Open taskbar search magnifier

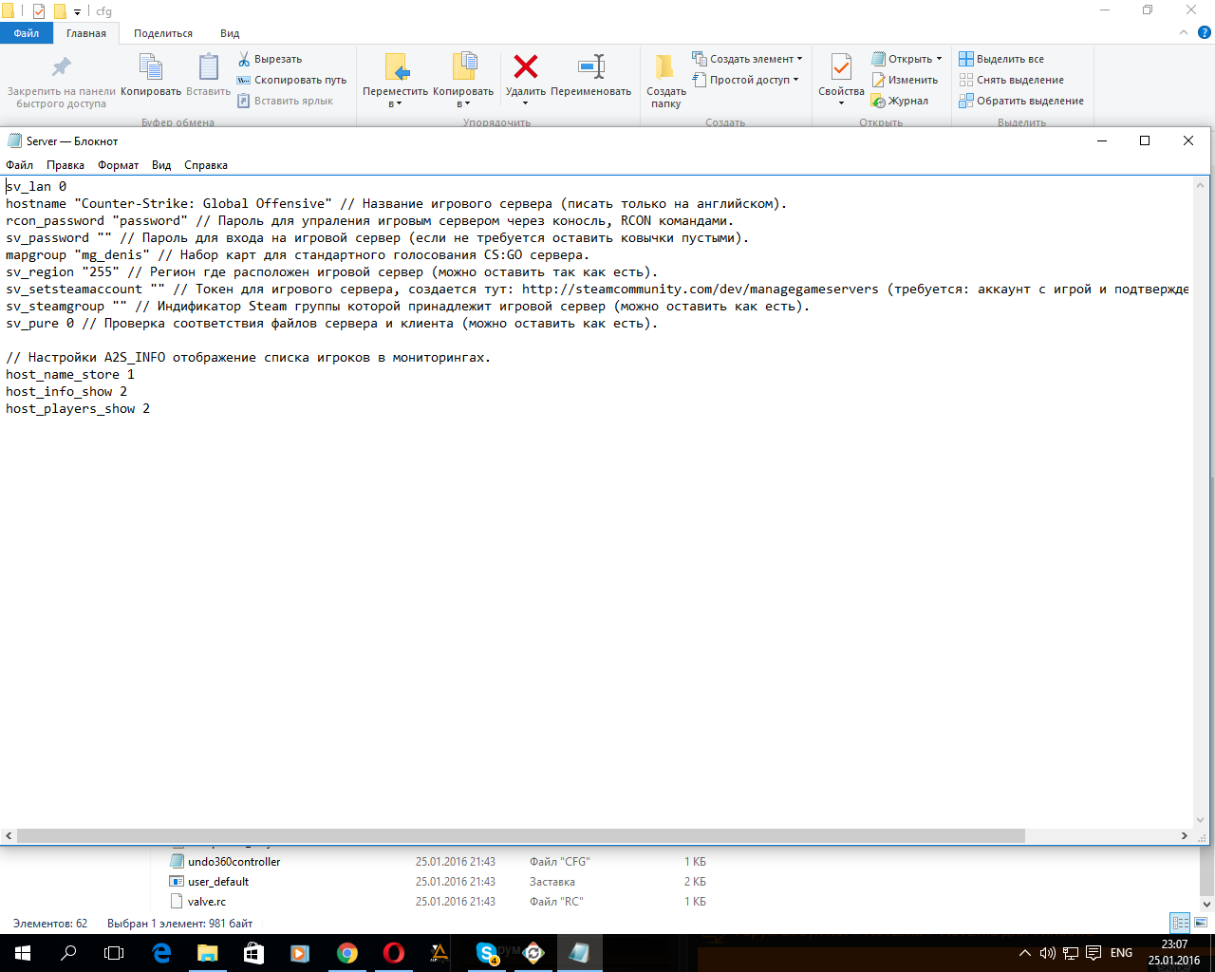[68, 953]
